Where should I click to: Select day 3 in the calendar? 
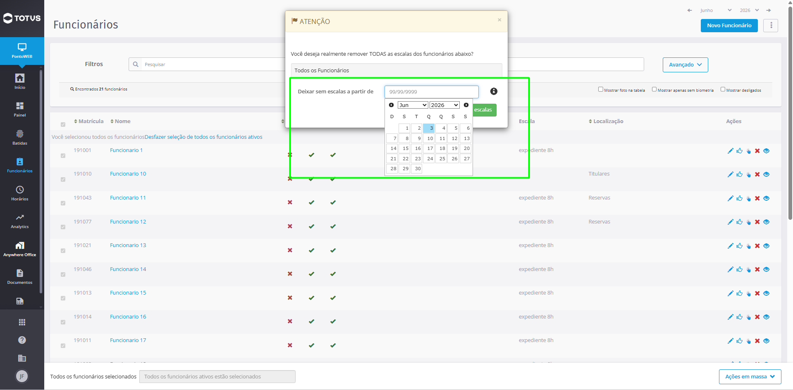429,128
